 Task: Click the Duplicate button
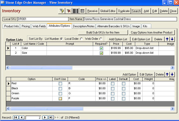coord(124,11)
